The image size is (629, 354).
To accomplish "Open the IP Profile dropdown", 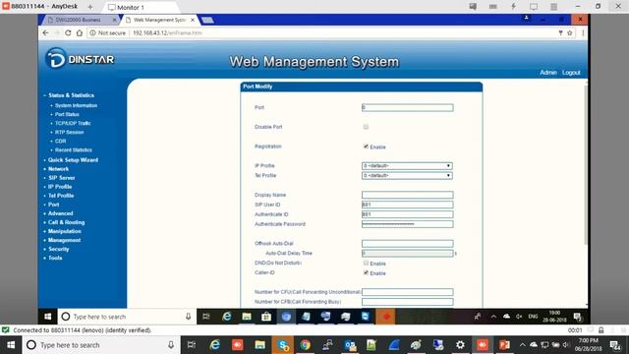I will (407, 166).
